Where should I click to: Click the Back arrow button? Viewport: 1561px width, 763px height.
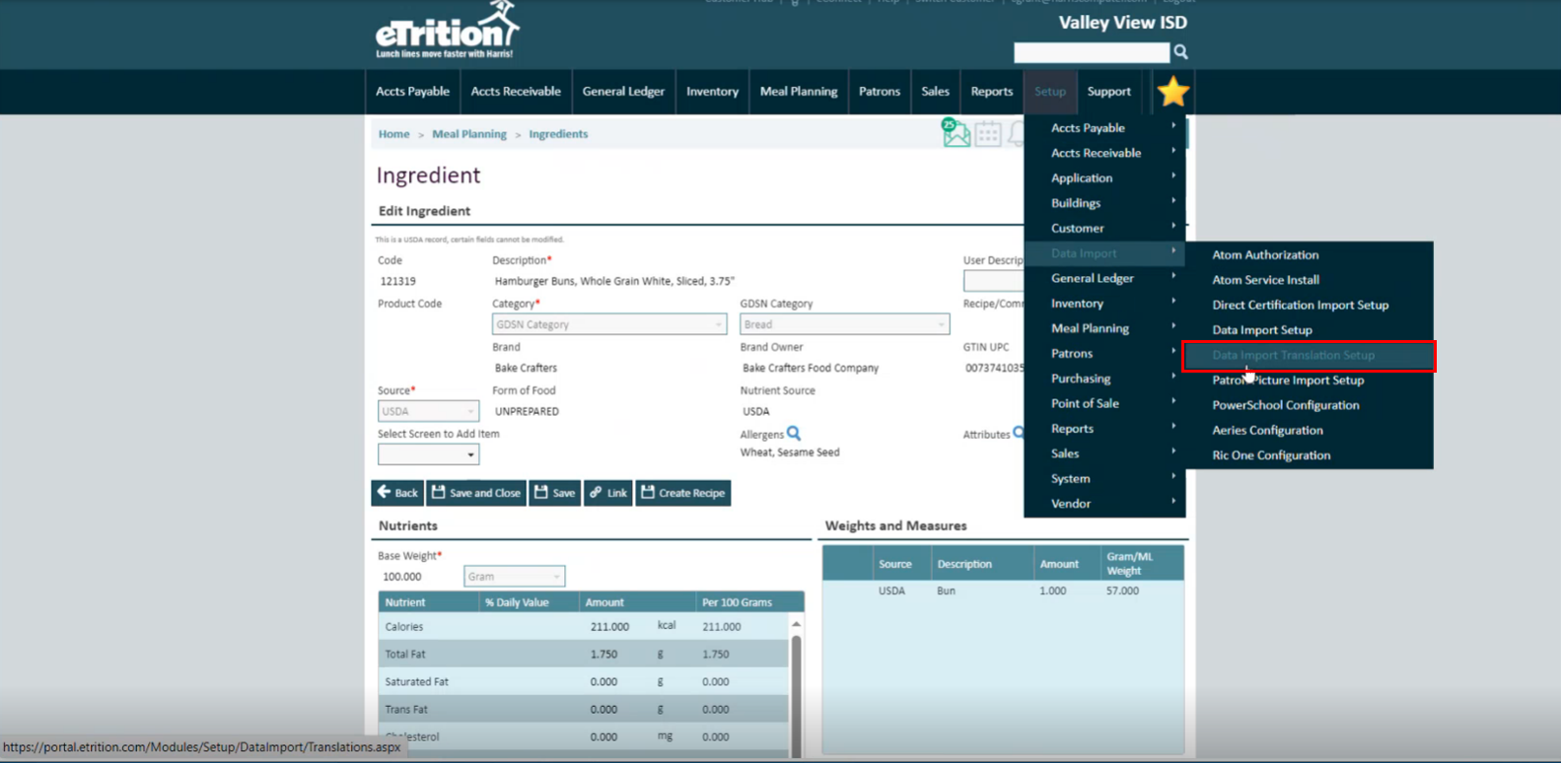(397, 493)
